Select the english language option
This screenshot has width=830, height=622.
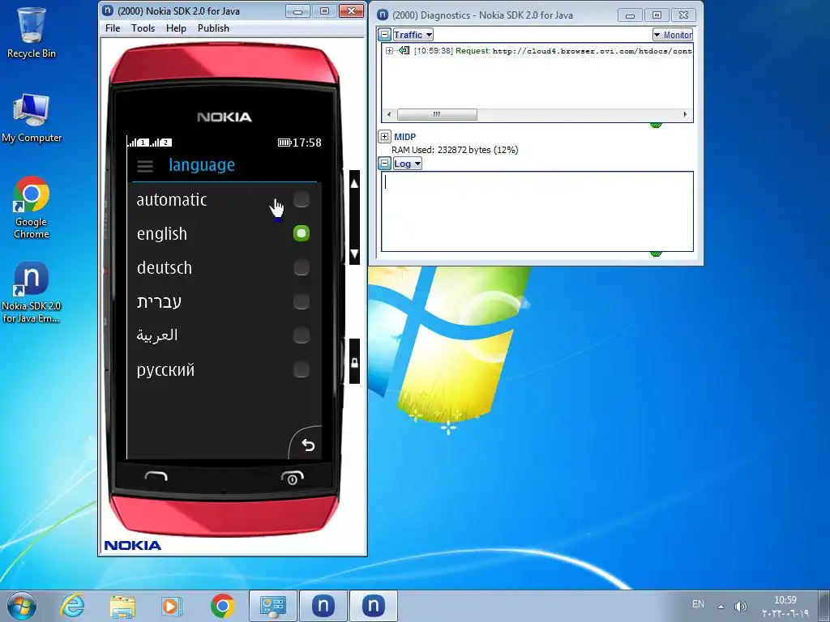pos(224,233)
